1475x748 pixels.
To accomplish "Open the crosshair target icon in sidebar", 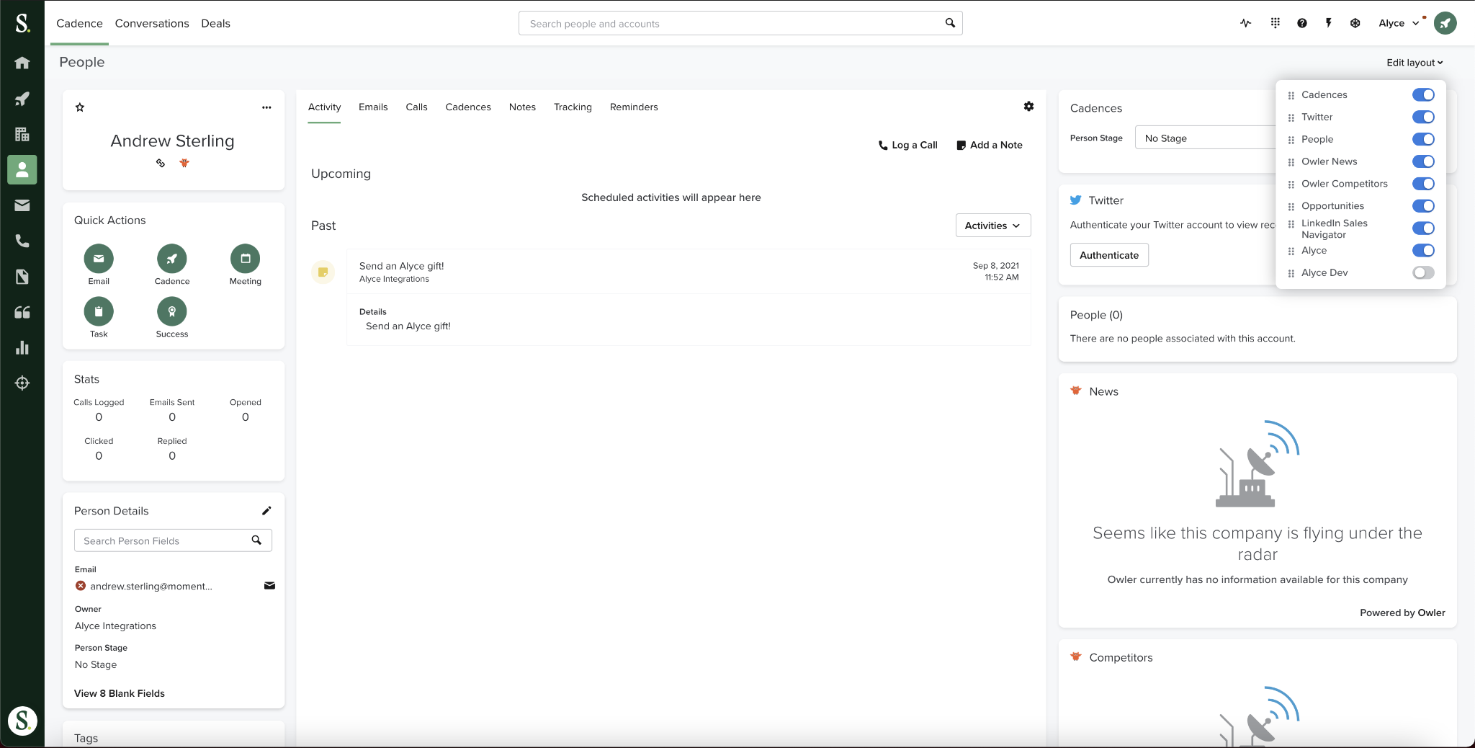I will tap(22, 383).
